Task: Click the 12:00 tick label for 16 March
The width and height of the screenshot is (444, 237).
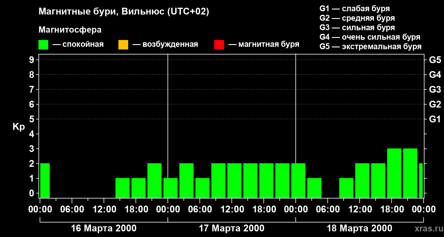Action: tap(104, 209)
